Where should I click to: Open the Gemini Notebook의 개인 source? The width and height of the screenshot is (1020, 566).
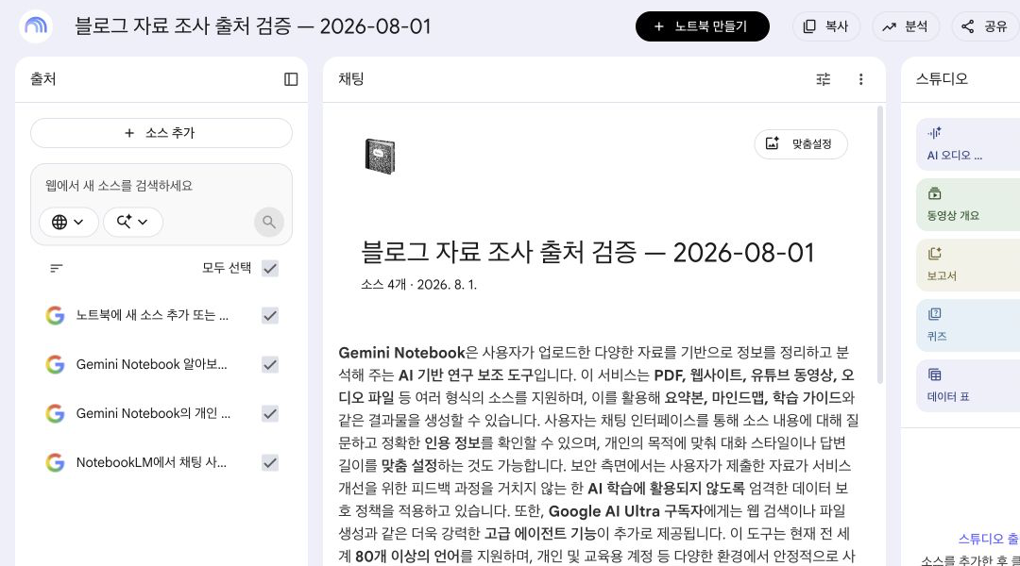click(x=154, y=413)
